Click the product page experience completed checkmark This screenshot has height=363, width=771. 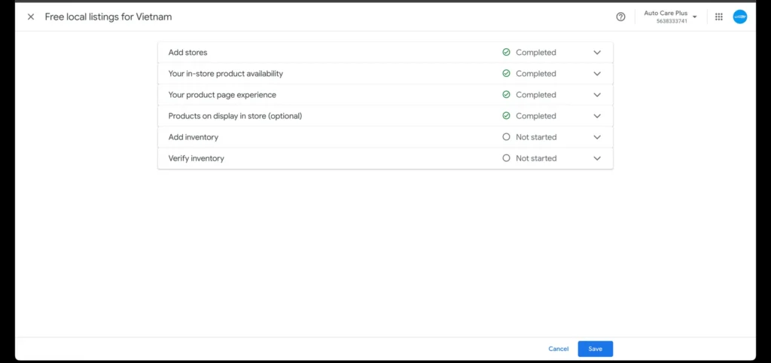click(506, 95)
